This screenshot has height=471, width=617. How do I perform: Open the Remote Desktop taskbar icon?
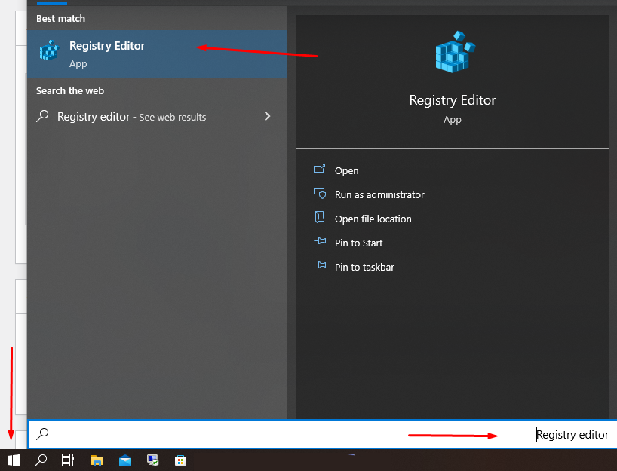[152, 460]
